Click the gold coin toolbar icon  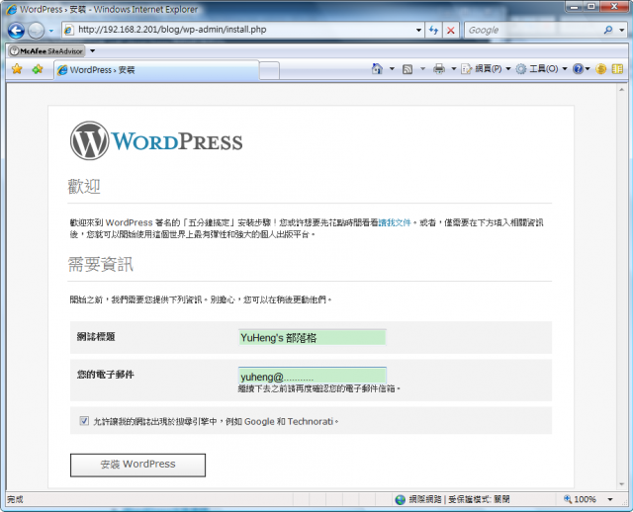[x=600, y=69]
